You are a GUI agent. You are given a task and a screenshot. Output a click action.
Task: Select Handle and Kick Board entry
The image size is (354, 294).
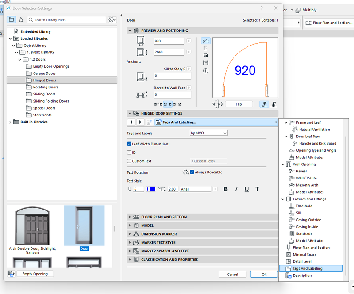pos(317,143)
